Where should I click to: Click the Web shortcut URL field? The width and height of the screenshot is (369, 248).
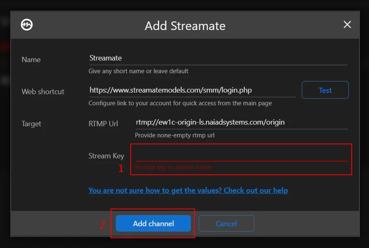(192, 90)
